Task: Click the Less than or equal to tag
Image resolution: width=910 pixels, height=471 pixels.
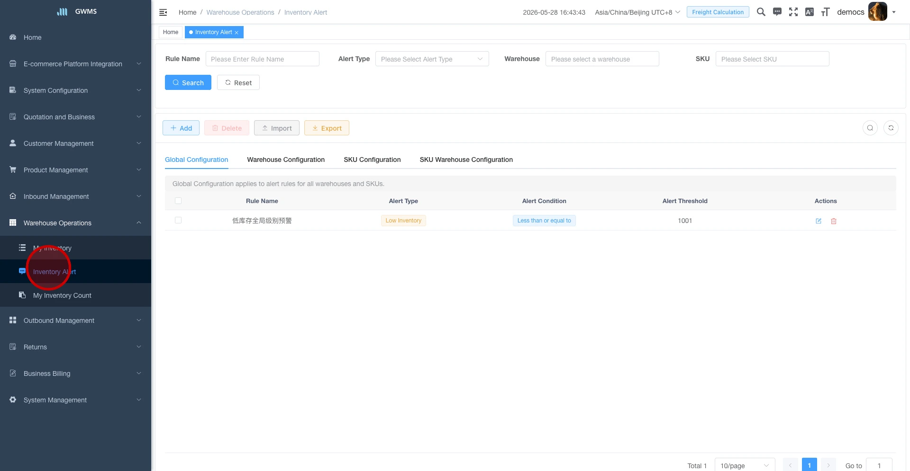Action: point(544,221)
